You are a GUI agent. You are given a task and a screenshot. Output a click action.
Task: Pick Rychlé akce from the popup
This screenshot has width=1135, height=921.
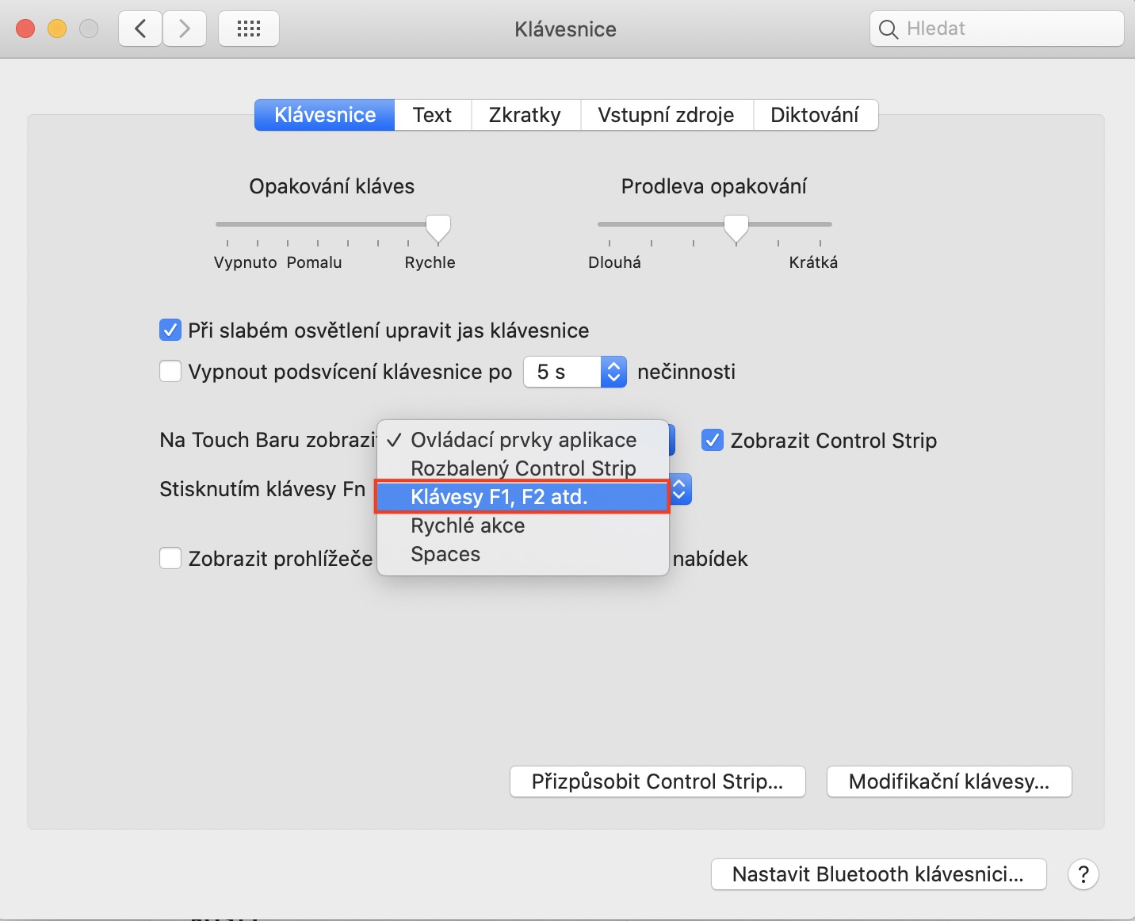[x=523, y=525]
